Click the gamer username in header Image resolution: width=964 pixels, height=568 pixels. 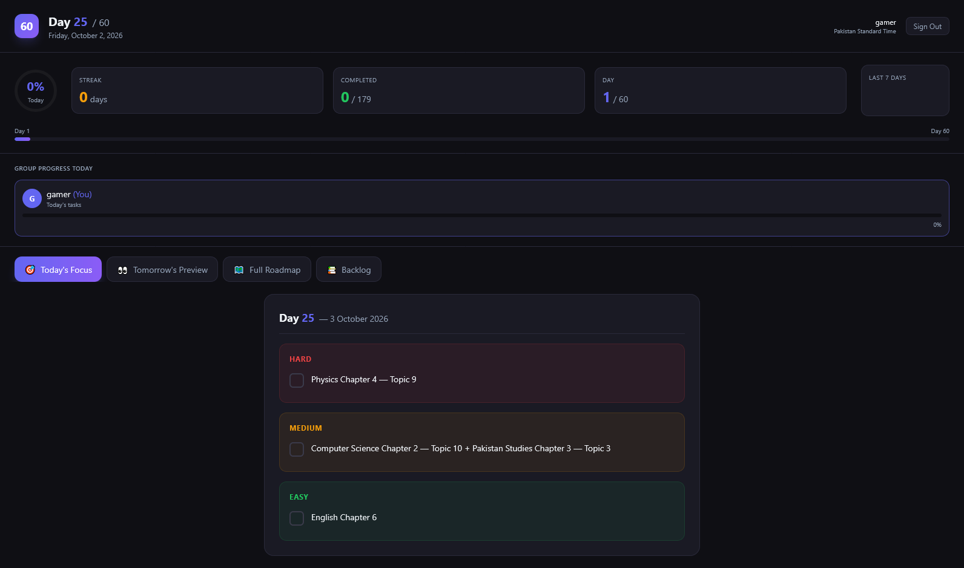[885, 22]
